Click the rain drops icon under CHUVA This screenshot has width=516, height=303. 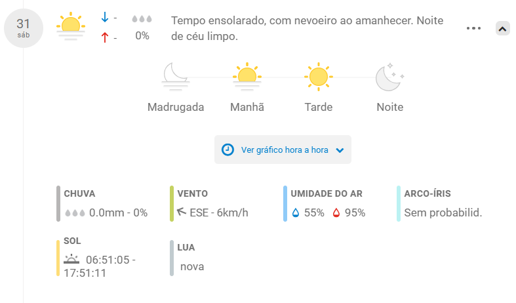(x=75, y=212)
